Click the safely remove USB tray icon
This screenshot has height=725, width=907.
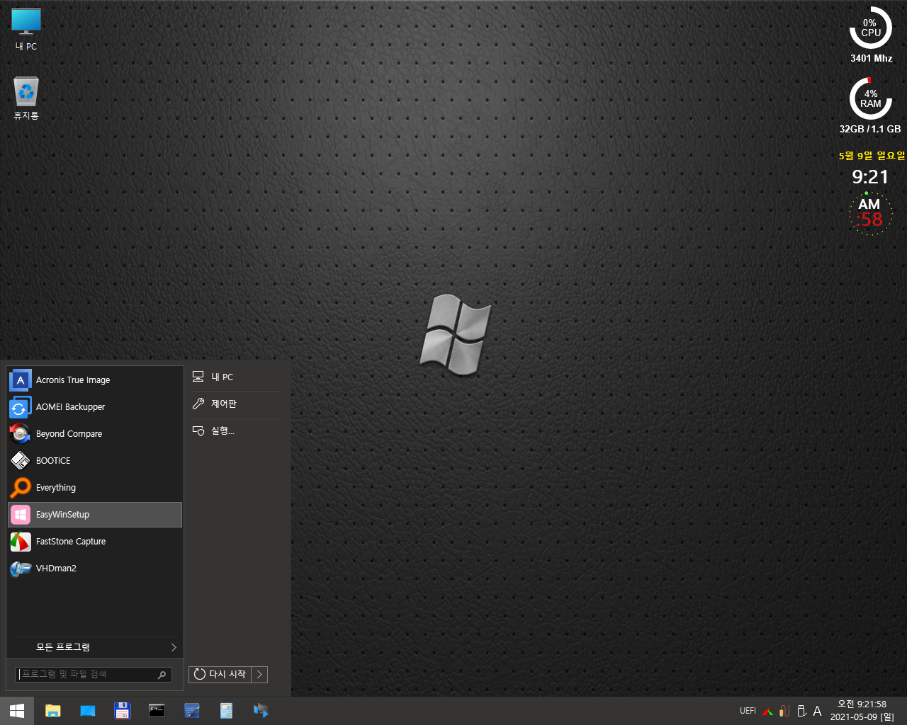pos(801,711)
